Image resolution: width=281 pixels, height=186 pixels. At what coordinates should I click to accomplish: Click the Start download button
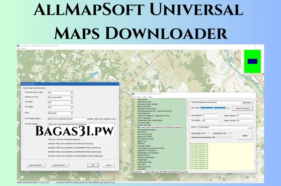[245, 136]
